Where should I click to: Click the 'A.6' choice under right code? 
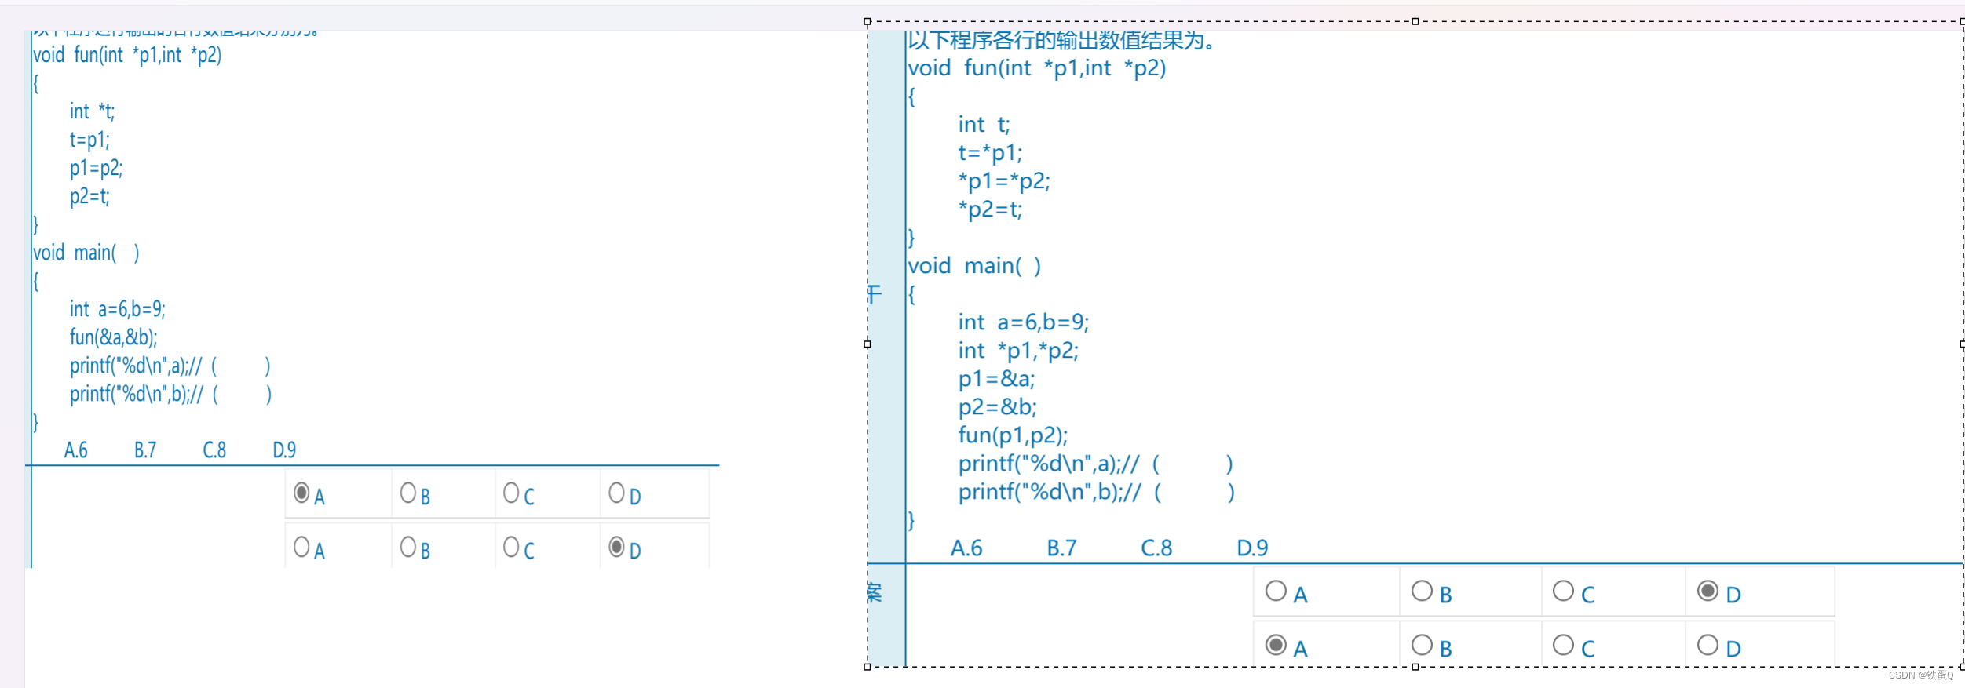pyautogui.click(x=966, y=548)
